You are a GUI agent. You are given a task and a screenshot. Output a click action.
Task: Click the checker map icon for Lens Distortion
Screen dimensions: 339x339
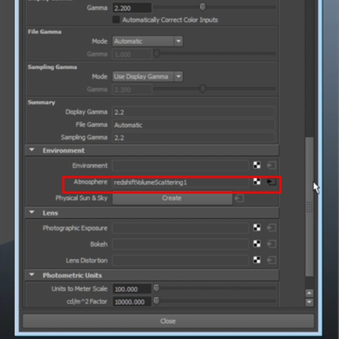(257, 260)
